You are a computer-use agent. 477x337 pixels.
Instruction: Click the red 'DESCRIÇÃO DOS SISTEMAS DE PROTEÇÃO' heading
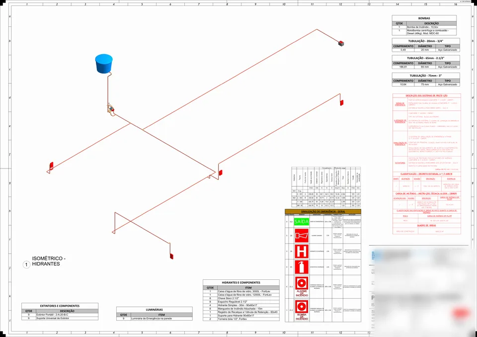coord(426,96)
